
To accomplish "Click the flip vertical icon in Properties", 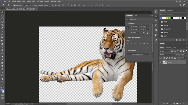I will tap(147, 33).
